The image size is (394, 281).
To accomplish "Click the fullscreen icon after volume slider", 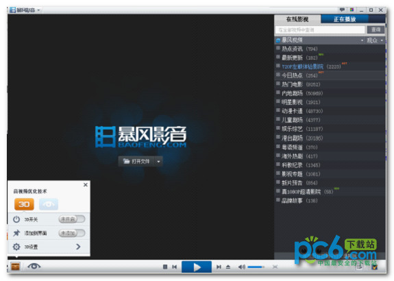I will click(x=275, y=267).
